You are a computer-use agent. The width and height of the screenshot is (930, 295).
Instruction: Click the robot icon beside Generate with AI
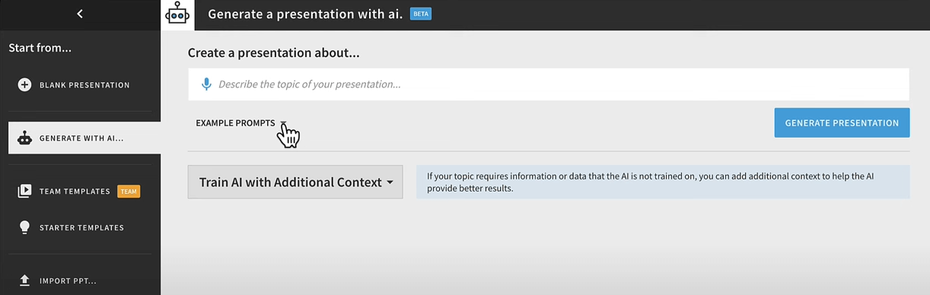click(24, 138)
